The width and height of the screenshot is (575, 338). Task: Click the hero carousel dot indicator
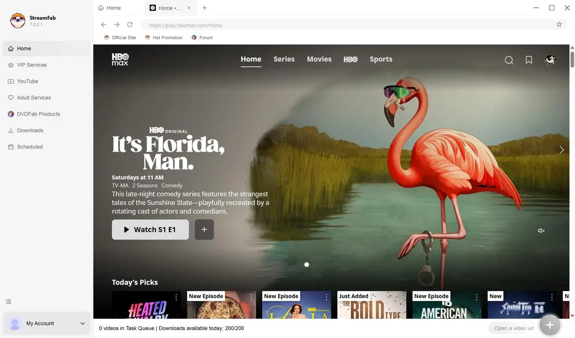[x=307, y=265]
